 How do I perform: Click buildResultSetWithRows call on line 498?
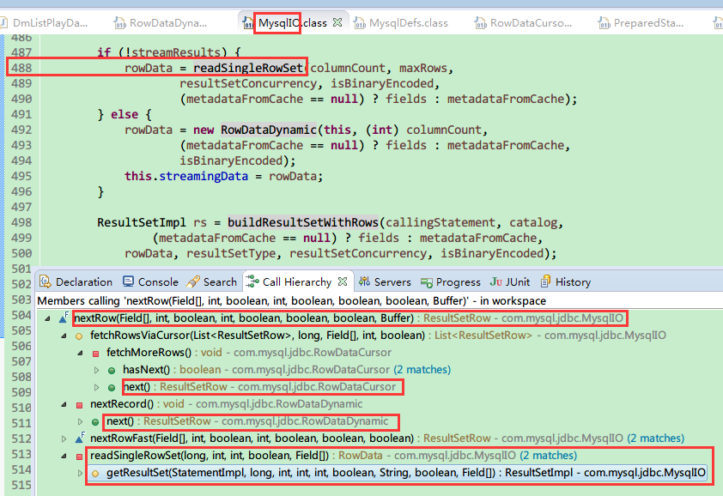[x=303, y=222]
